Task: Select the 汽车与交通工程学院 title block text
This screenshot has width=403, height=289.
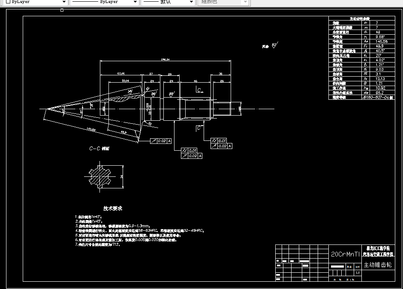Action: pyautogui.click(x=378, y=254)
